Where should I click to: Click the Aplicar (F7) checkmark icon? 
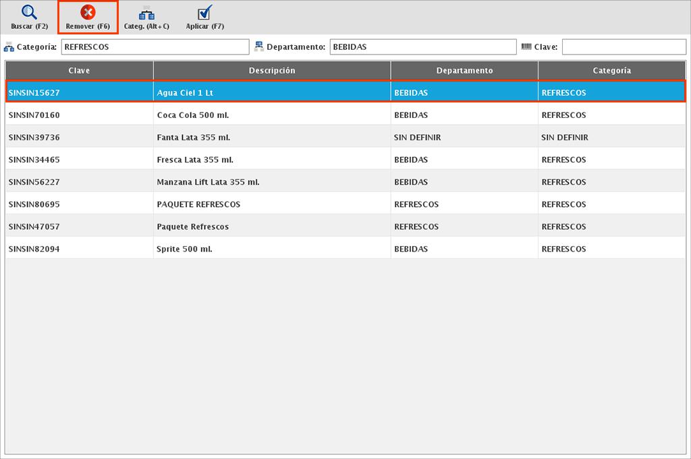[205, 13]
